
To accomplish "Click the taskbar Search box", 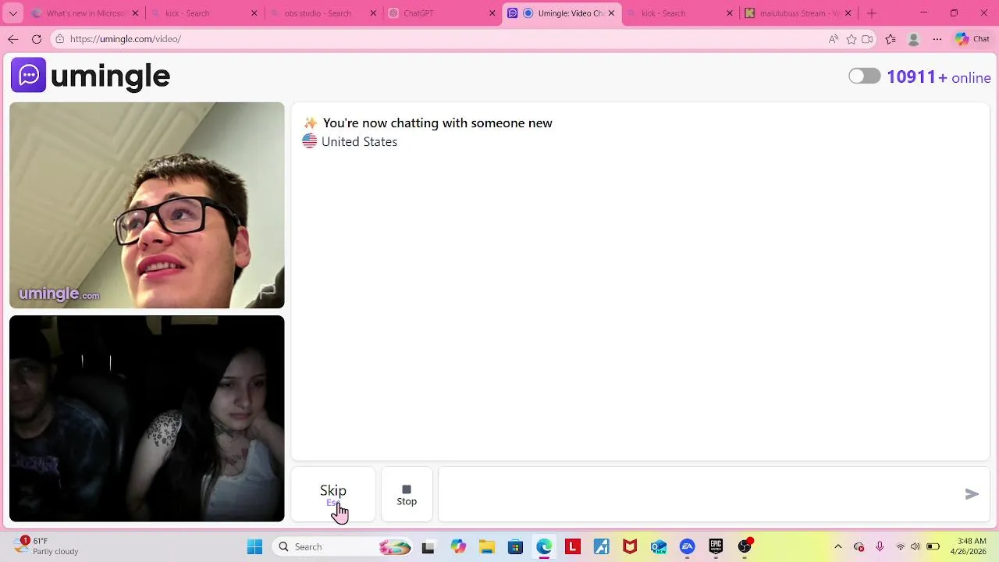I will [x=343, y=547].
